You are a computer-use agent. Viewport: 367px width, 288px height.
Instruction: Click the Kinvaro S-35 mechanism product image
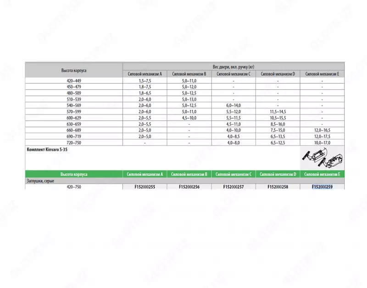(321, 158)
